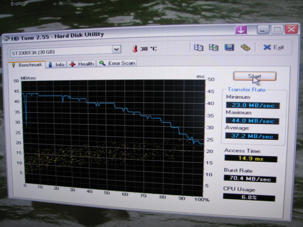Click the copy to clipboard icon

click(198, 47)
